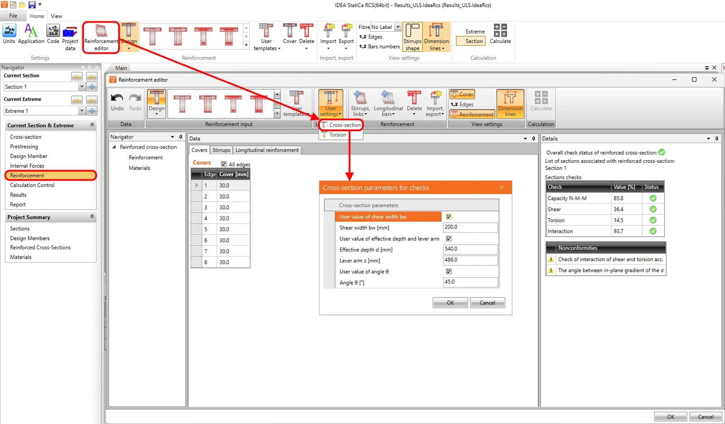Open Reinforcement editor from main ribbon

[x=101, y=38]
